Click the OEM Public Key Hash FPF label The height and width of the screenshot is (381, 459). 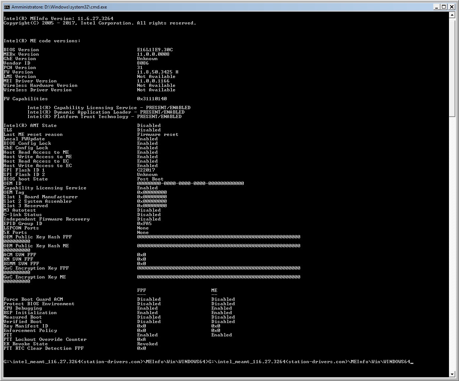pos(37,237)
